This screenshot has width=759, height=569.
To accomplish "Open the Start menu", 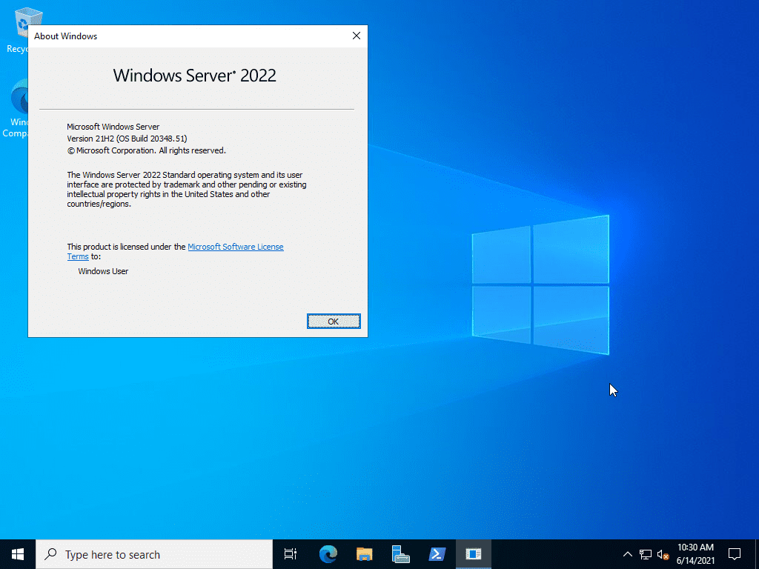I will 16,553.
